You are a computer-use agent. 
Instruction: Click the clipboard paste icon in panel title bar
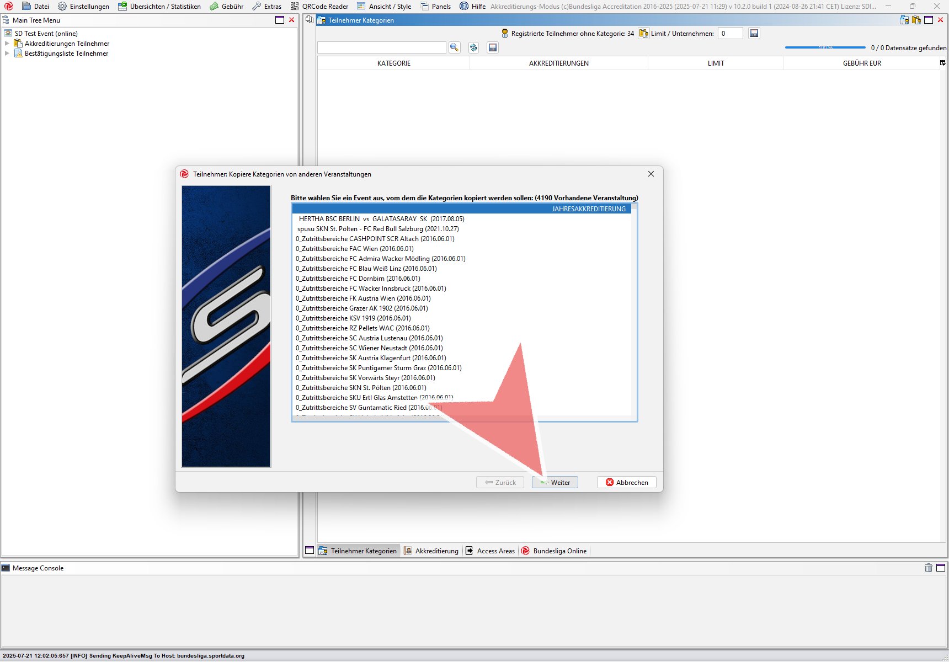pyautogui.click(x=916, y=20)
